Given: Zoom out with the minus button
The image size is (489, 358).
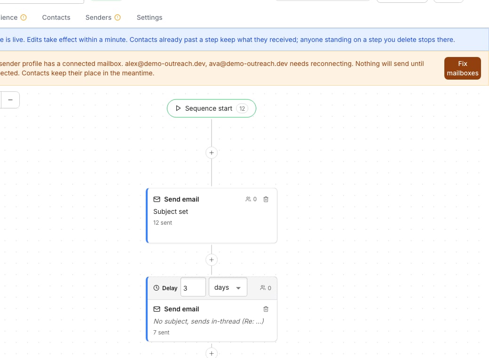Looking at the screenshot, I should (x=10, y=100).
